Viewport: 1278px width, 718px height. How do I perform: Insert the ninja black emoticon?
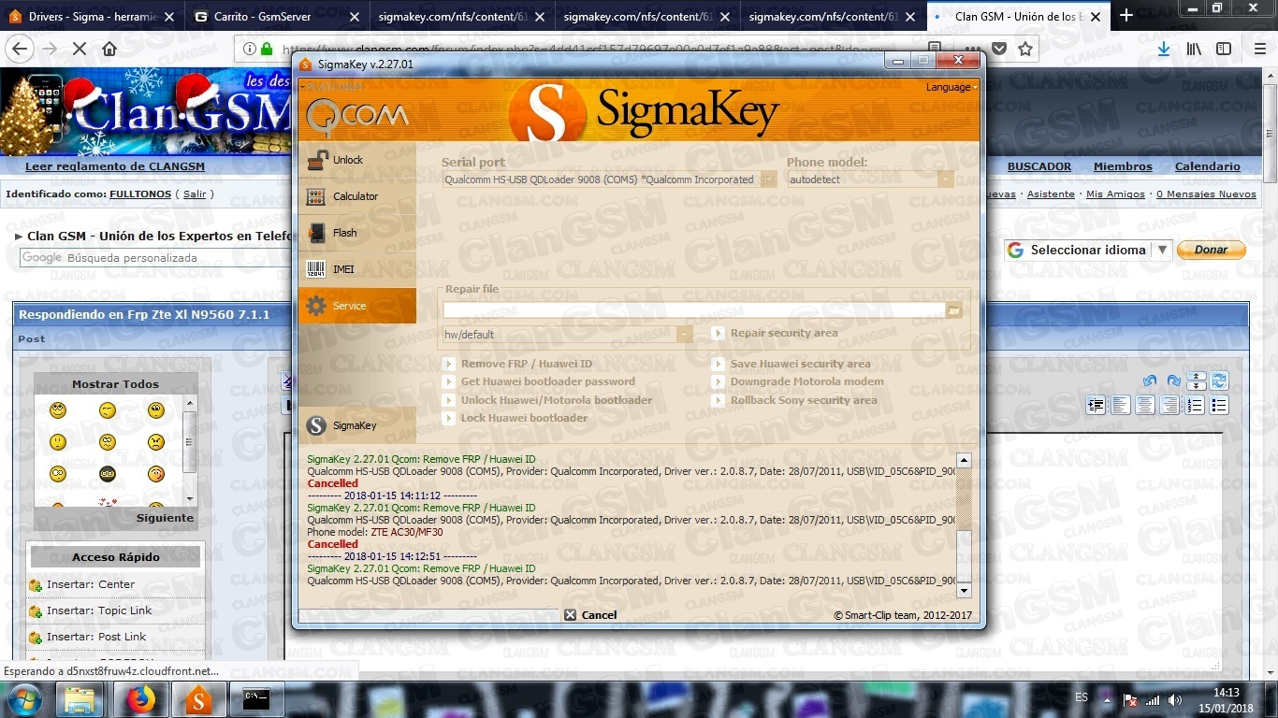(108, 474)
